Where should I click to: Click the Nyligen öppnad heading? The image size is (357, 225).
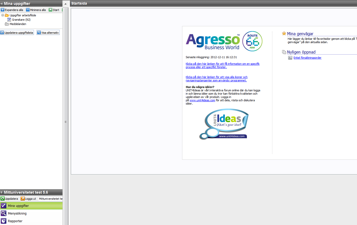point(301,52)
